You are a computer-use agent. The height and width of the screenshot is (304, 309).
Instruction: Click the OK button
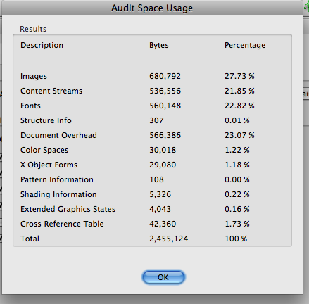163,277
